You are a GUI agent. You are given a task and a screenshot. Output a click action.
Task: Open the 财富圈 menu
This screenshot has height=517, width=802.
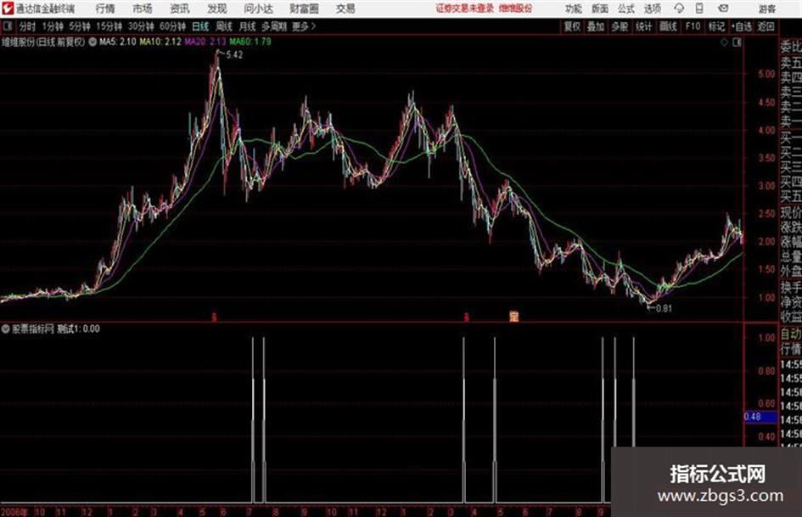point(304,8)
